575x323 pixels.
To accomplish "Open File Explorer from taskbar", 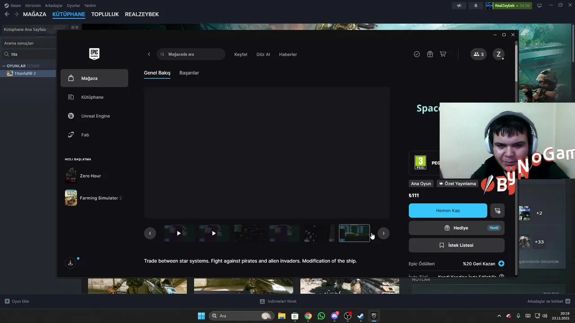I will pos(282,316).
